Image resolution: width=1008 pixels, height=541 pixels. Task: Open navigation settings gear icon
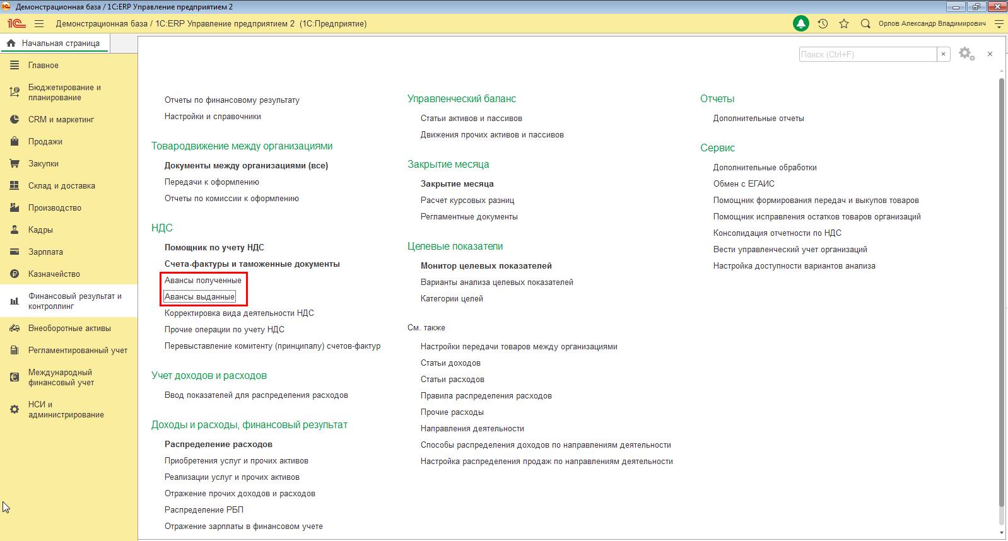click(966, 54)
